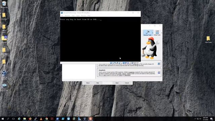Open the File menu in the VM window
The height and width of the screenshot is (121, 215).
62,16
